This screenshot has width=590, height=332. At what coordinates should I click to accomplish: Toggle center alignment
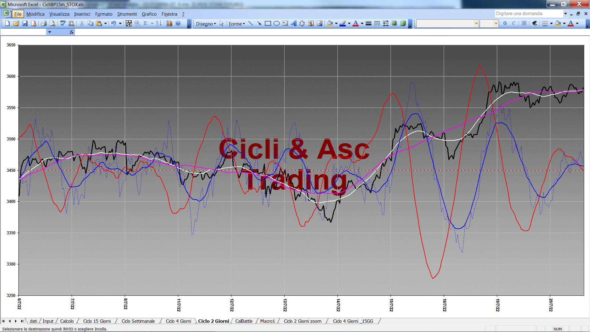coord(524,23)
